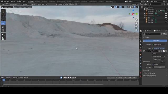Open Global transform orientation dropdown

click(x=60, y=4)
